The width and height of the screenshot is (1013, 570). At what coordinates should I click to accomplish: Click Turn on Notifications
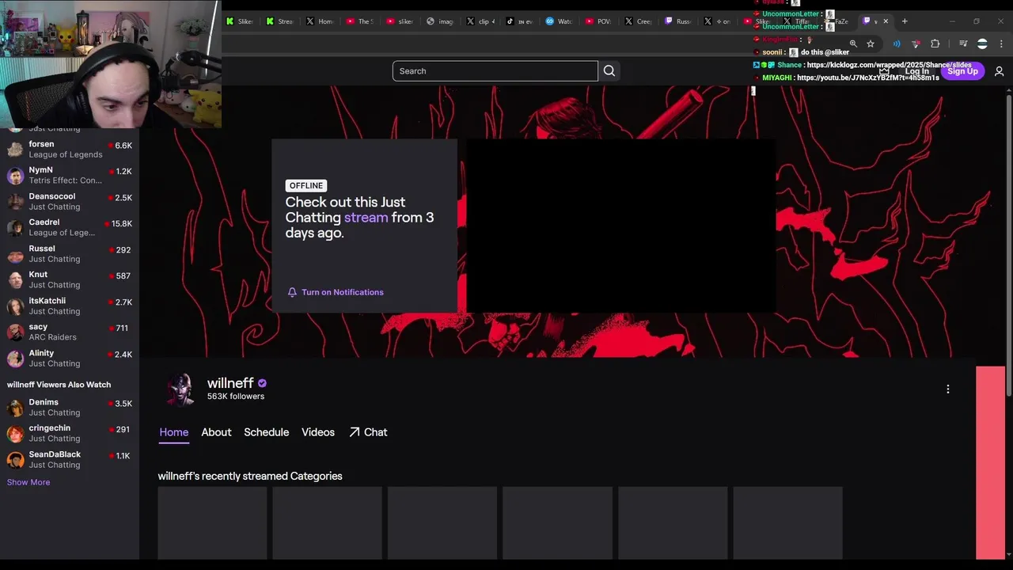tap(335, 292)
